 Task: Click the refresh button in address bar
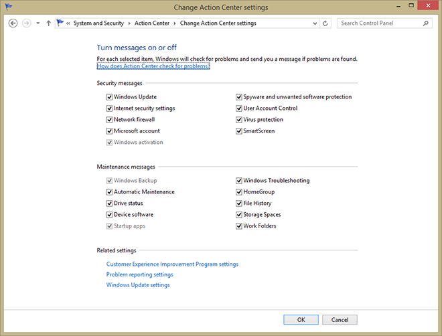coord(325,23)
